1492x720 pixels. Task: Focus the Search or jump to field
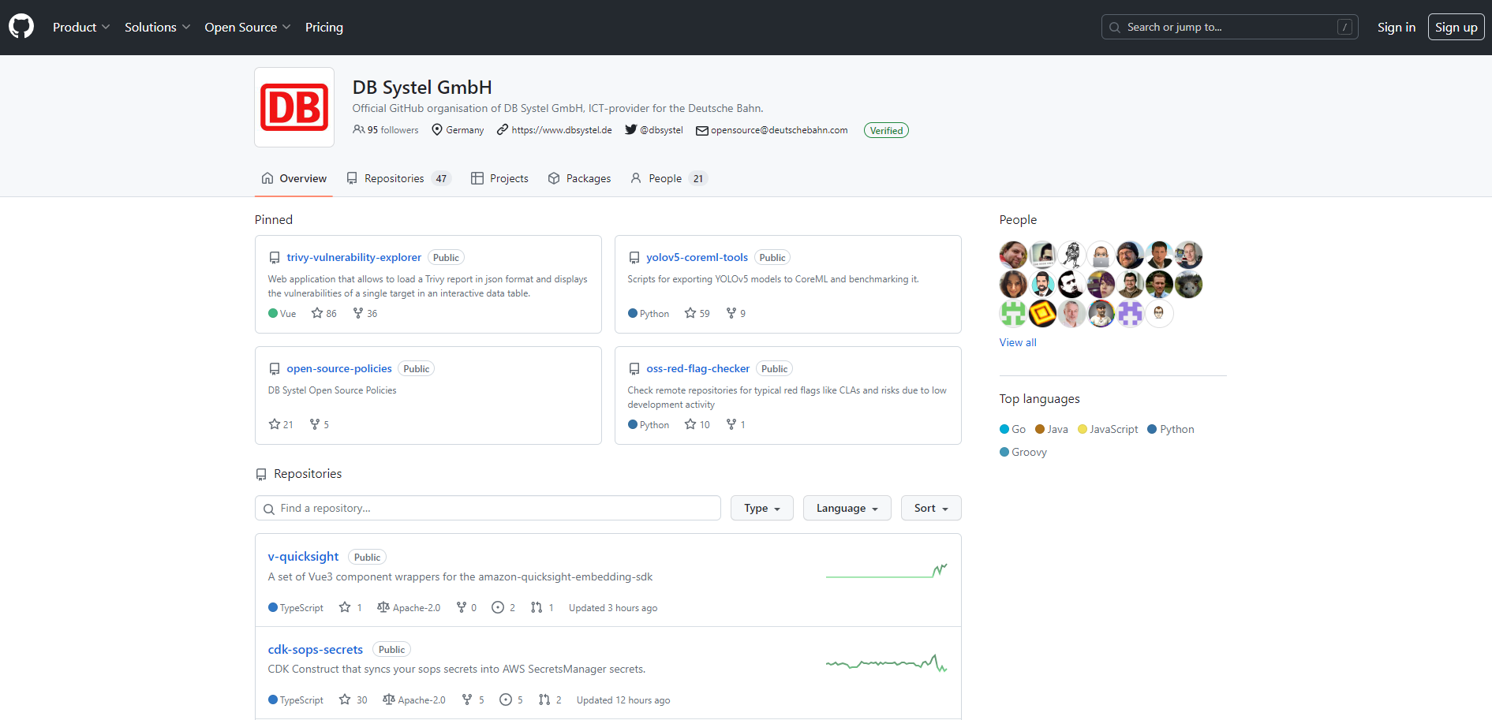[1229, 27]
